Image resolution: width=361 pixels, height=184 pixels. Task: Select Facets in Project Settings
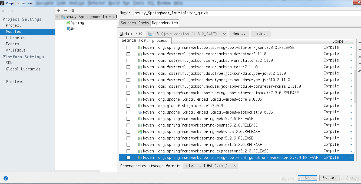12,44
